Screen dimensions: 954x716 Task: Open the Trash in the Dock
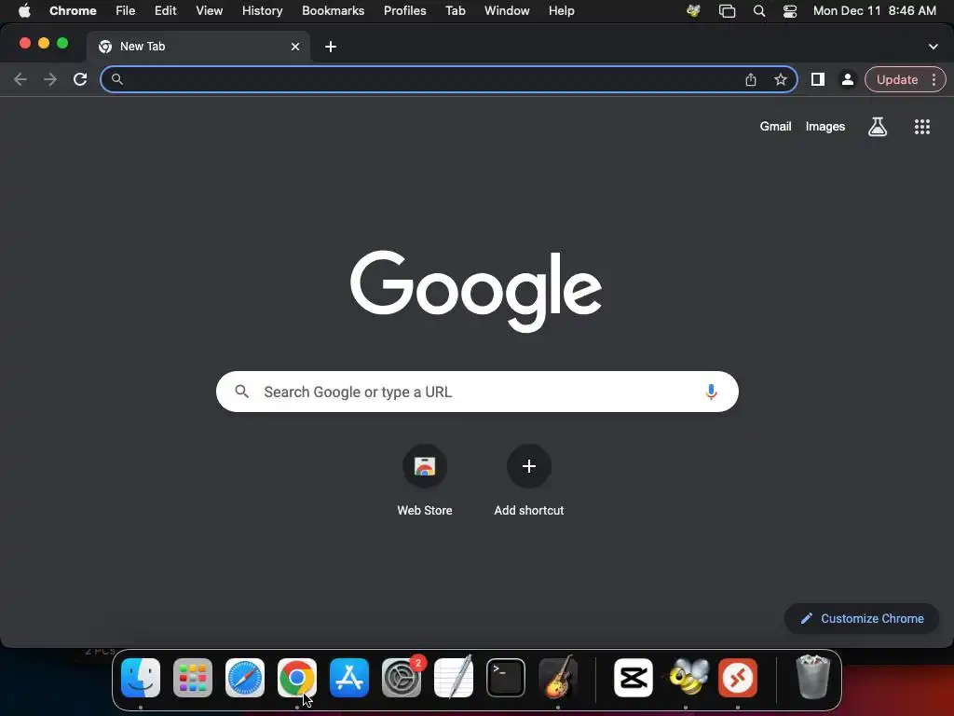tap(812, 678)
